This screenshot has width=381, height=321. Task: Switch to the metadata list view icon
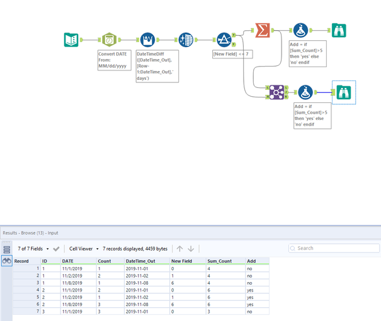click(7, 249)
